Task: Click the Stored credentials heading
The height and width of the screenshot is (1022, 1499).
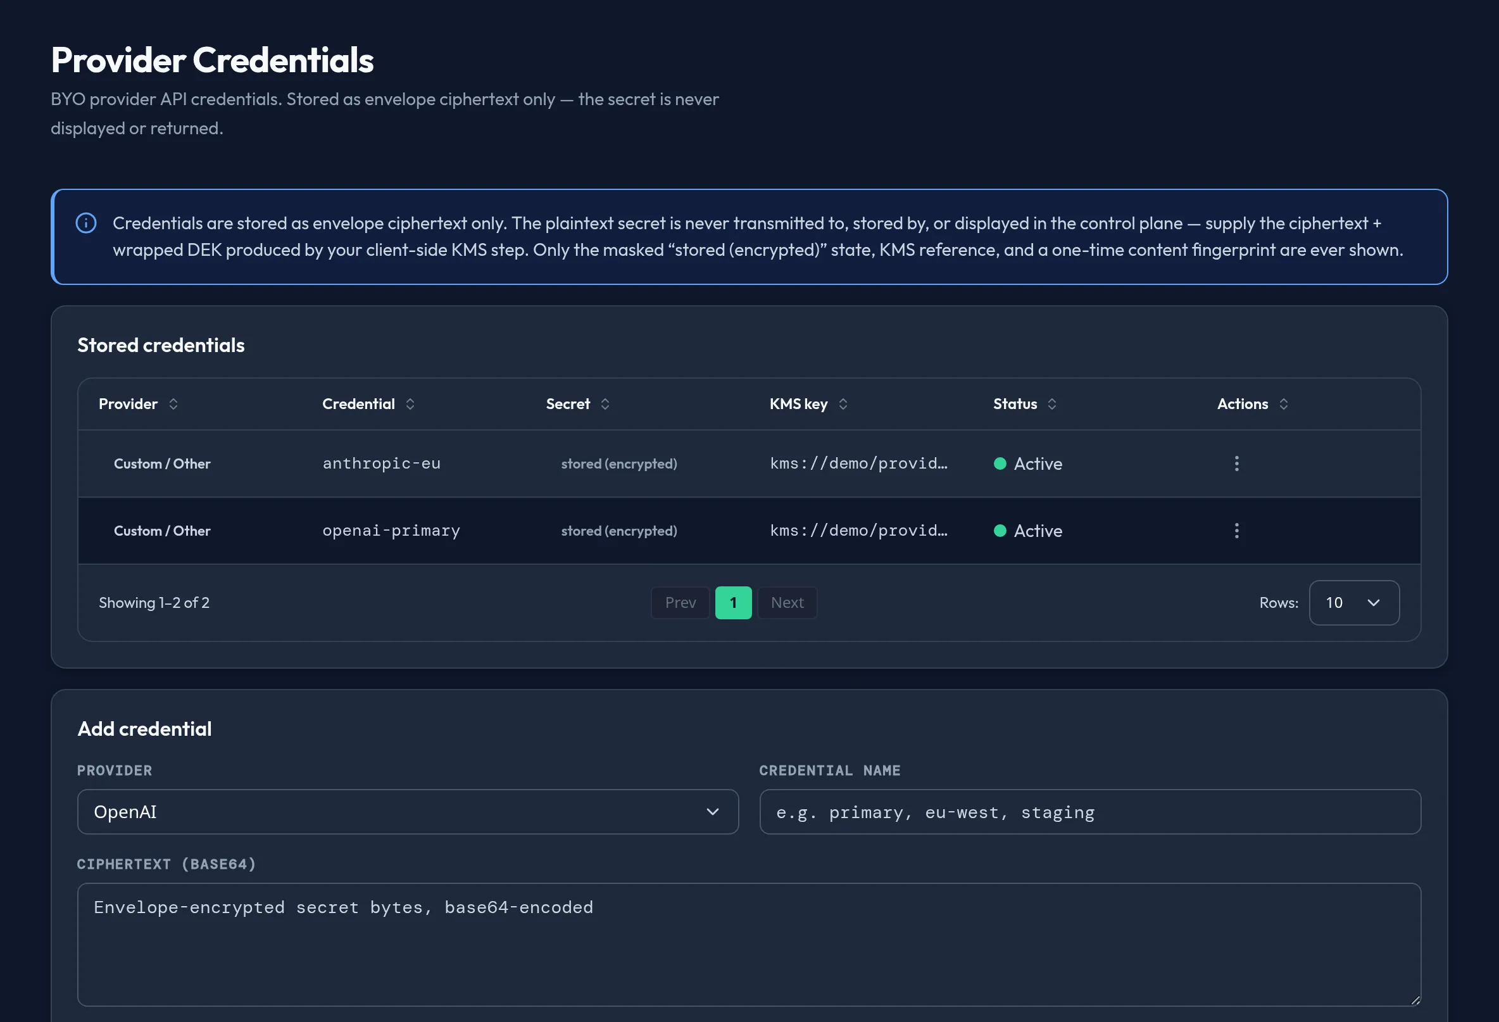Action: pos(161,345)
